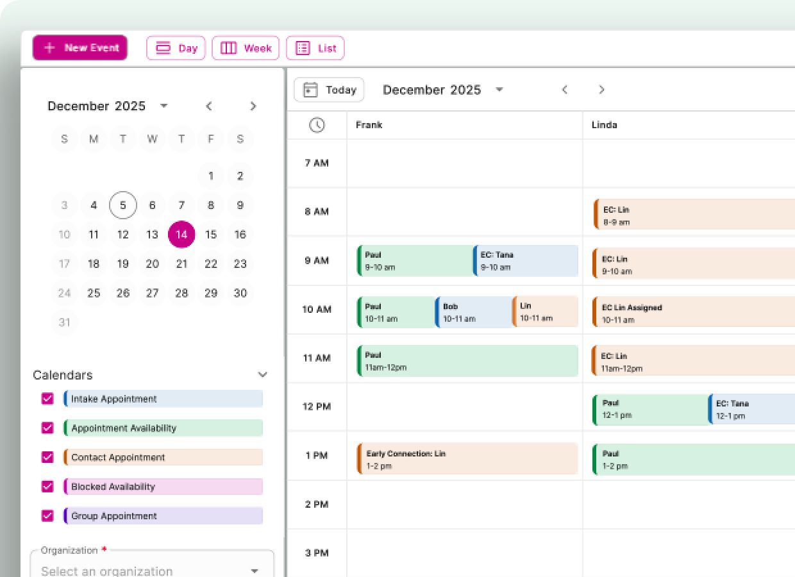Toggle the Group Appointment calendar off
The height and width of the screenshot is (577, 795).
(x=47, y=516)
